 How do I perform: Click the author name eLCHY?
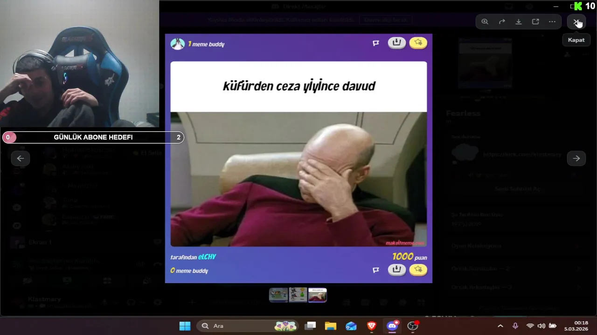pos(207,257)
